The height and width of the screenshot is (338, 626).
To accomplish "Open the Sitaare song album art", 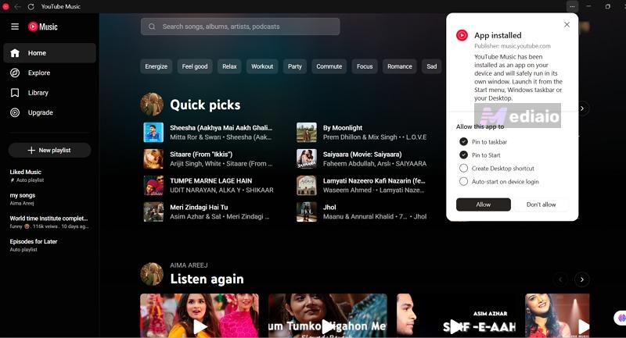I will [153, 158].
